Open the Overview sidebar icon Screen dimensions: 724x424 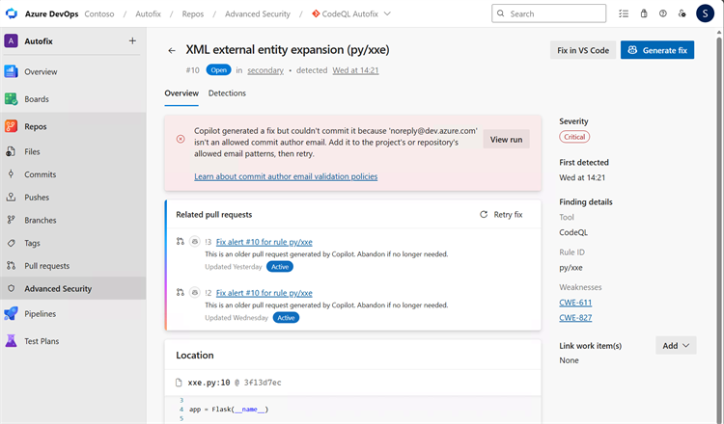click(11, 71)
